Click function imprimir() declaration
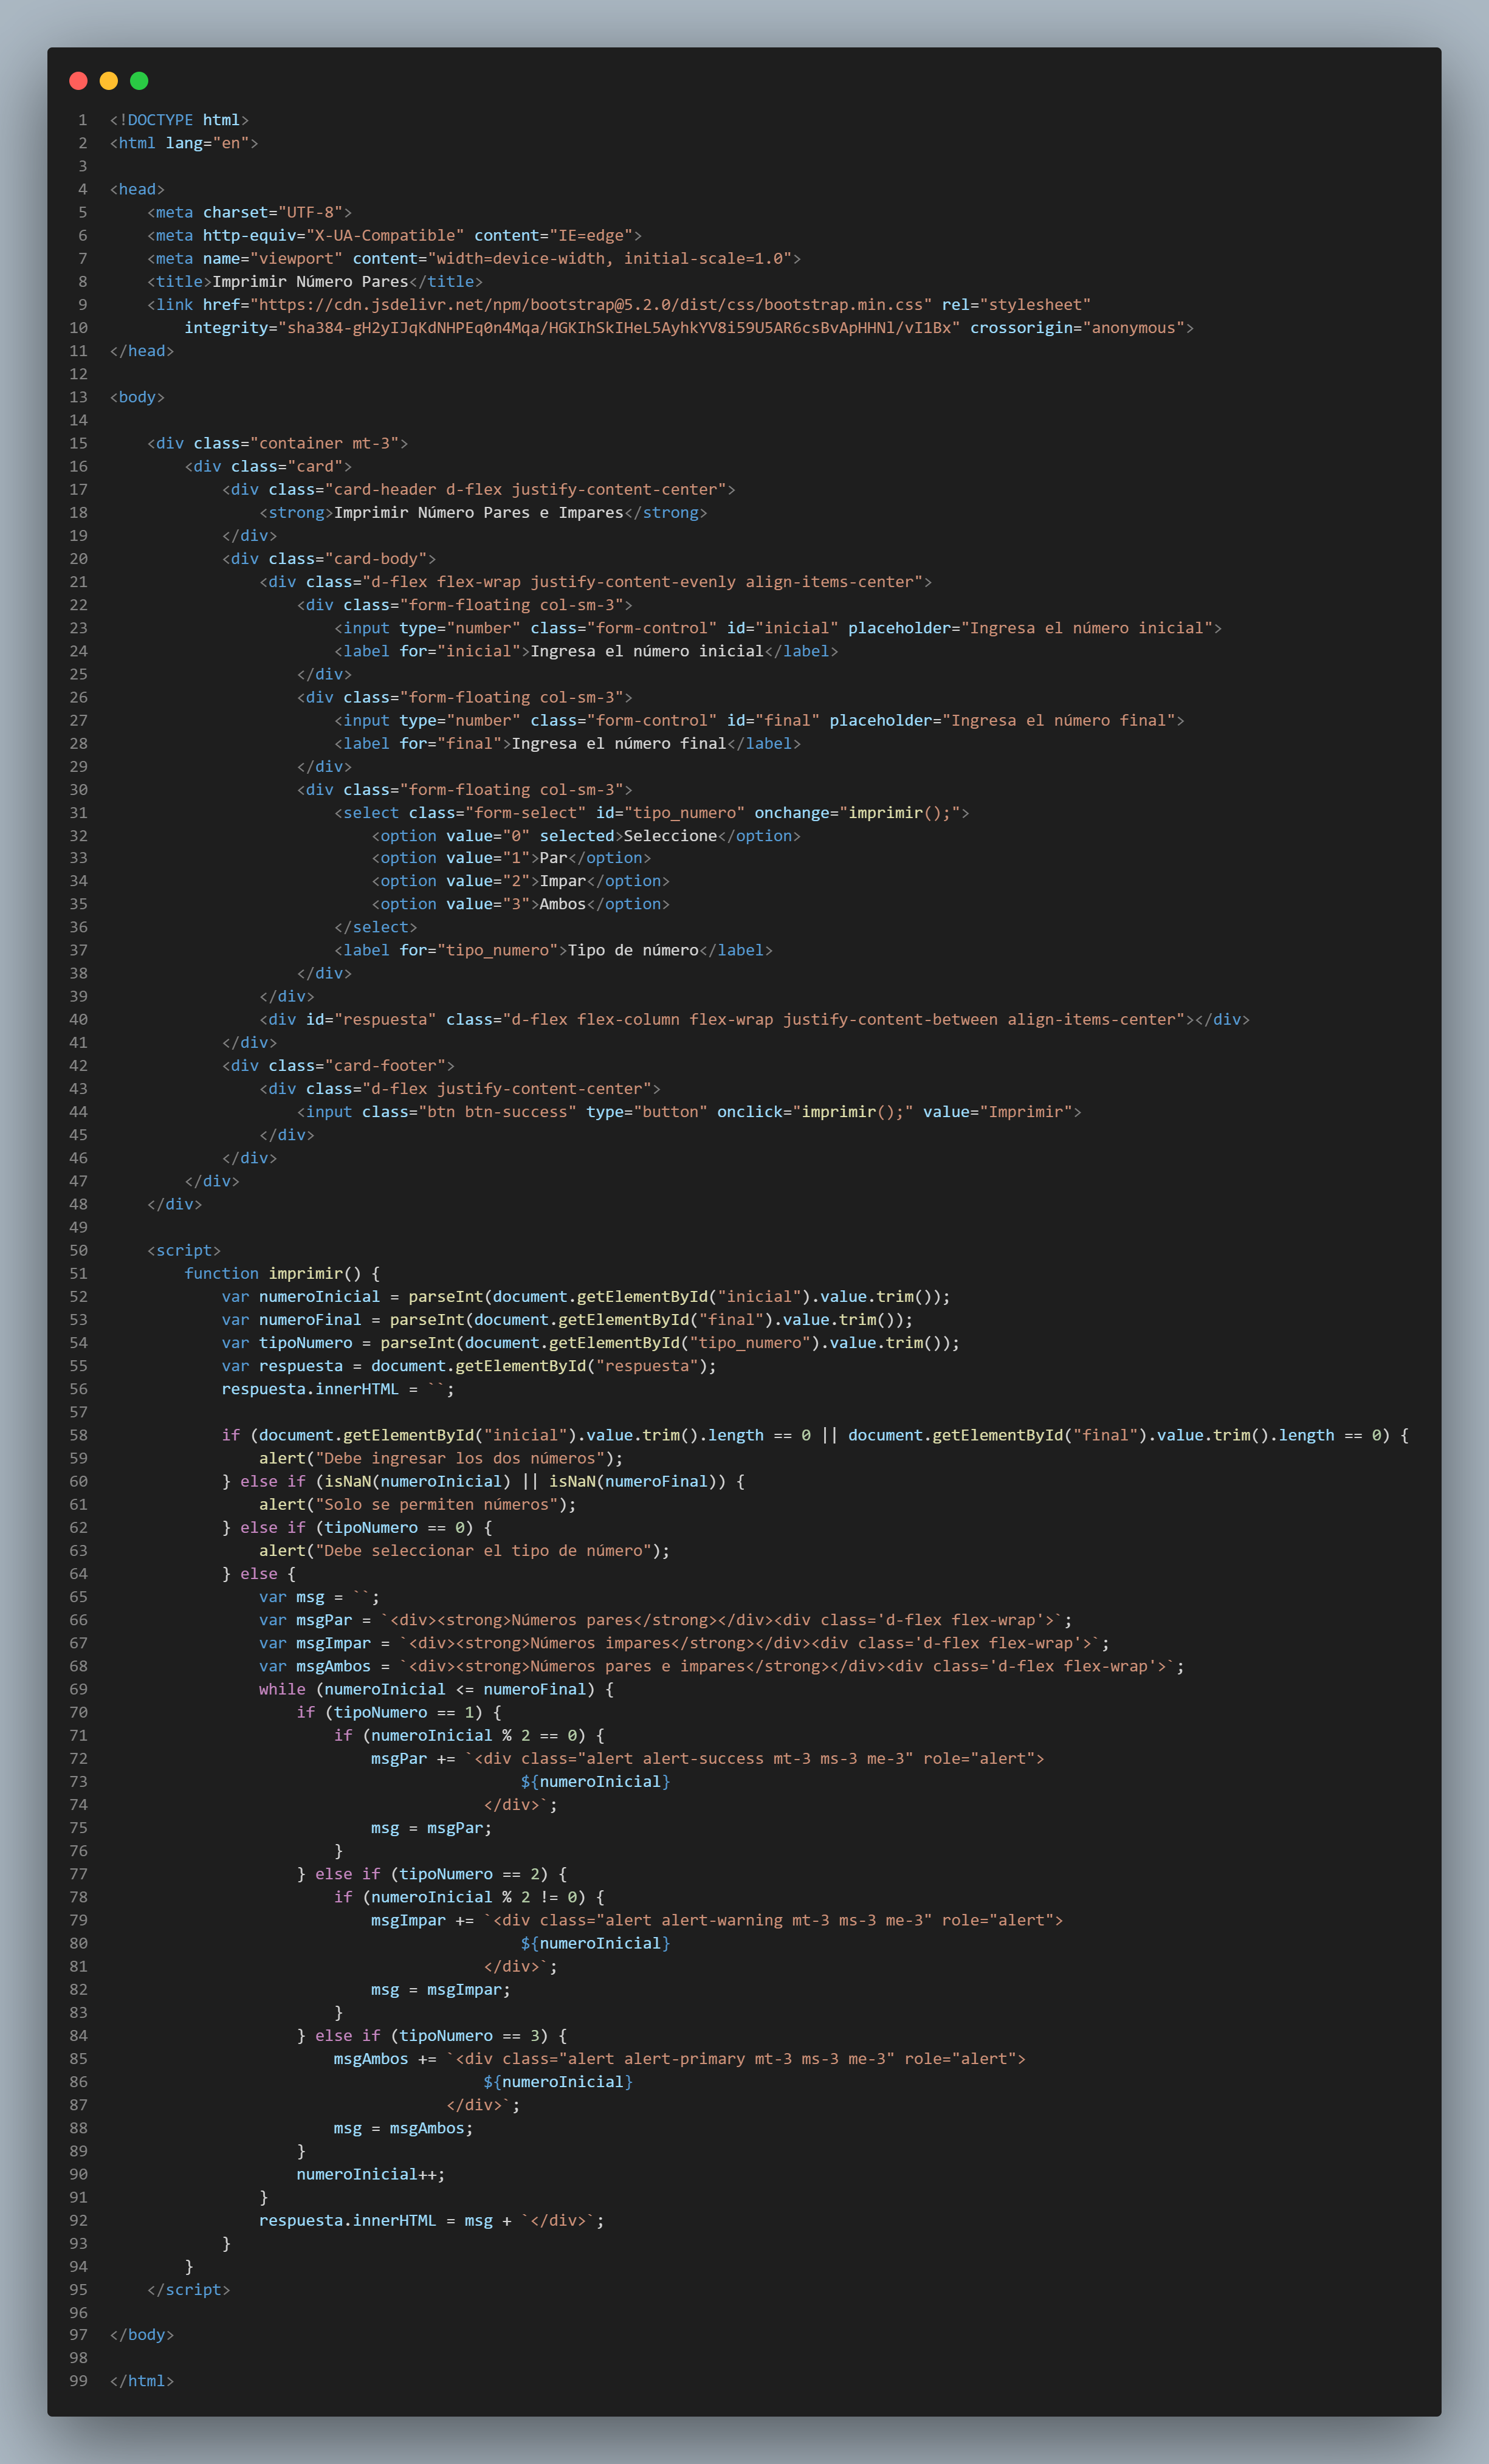 (x=282, y=1273)
